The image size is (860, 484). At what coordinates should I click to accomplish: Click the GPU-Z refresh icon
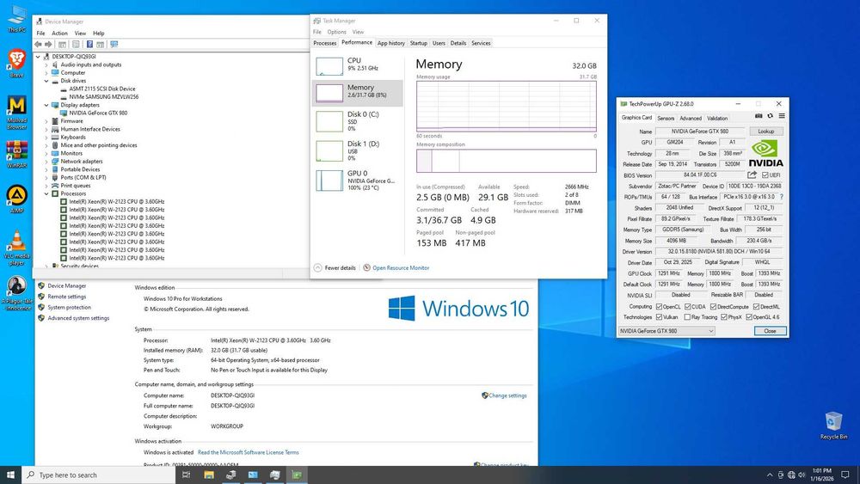(x=770, y=116)
